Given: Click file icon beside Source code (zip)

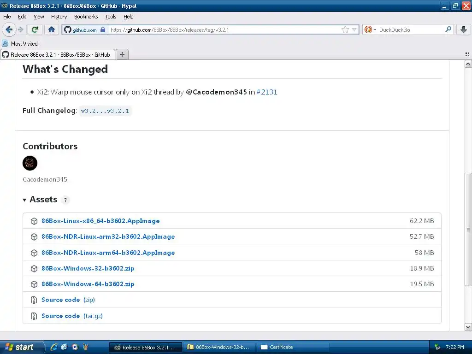Looking at the screenshot, I should pos(34,300).
